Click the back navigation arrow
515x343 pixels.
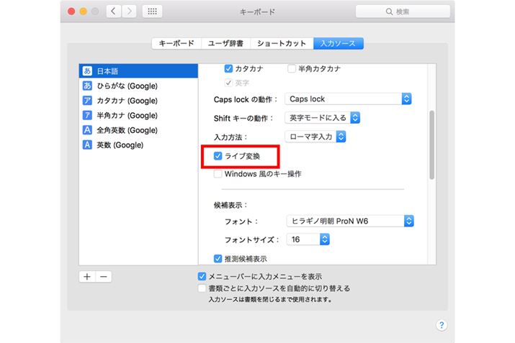(114, 12)
